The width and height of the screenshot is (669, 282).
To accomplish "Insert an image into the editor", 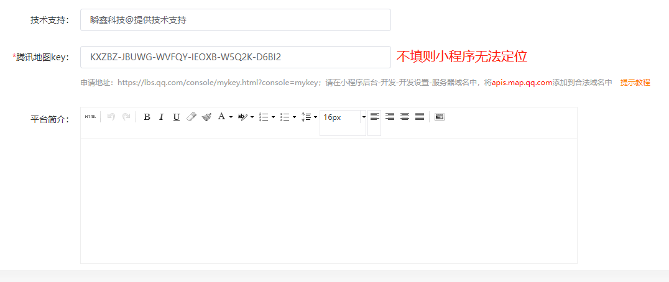I will (x=440, y=117).
